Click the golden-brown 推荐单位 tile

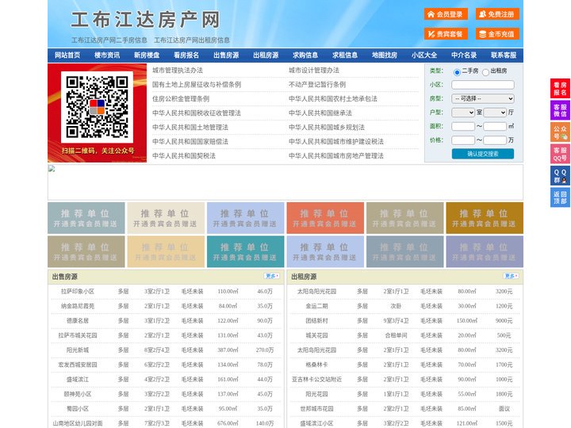(x=485, y=218)
